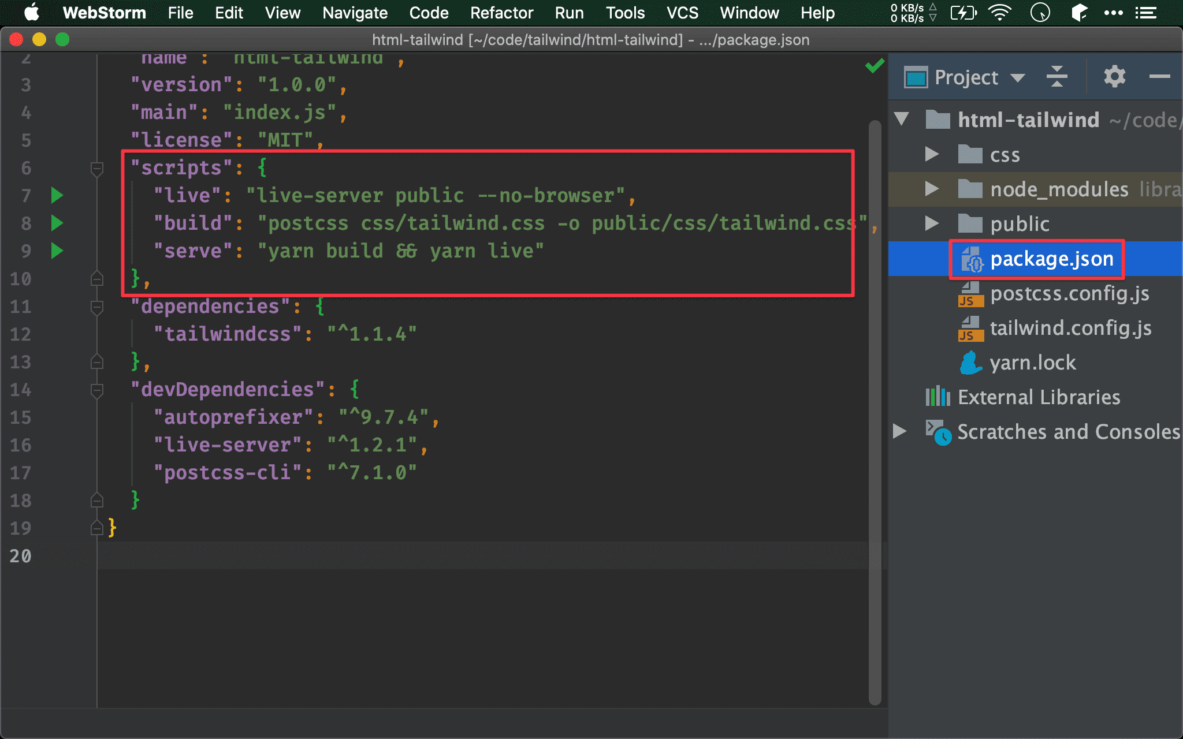The height and width of the screenshot is (739, 1183).
Task: Click the clock icon in menu bar
Action: (x=1040, y=13)
